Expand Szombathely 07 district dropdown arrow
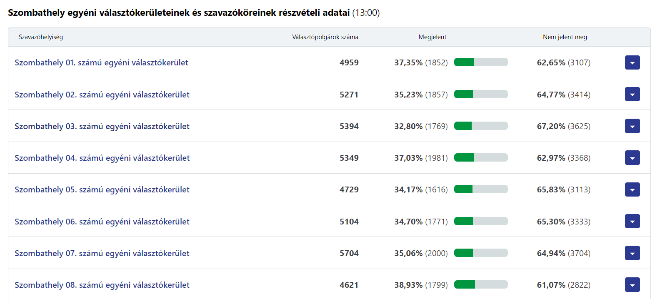Screen dimensions: 655x299 (x=632, y=253)
